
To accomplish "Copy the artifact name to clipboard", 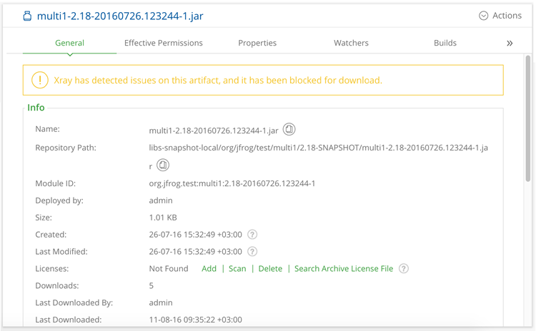I will pyautogui.click(x=289, y=130).
